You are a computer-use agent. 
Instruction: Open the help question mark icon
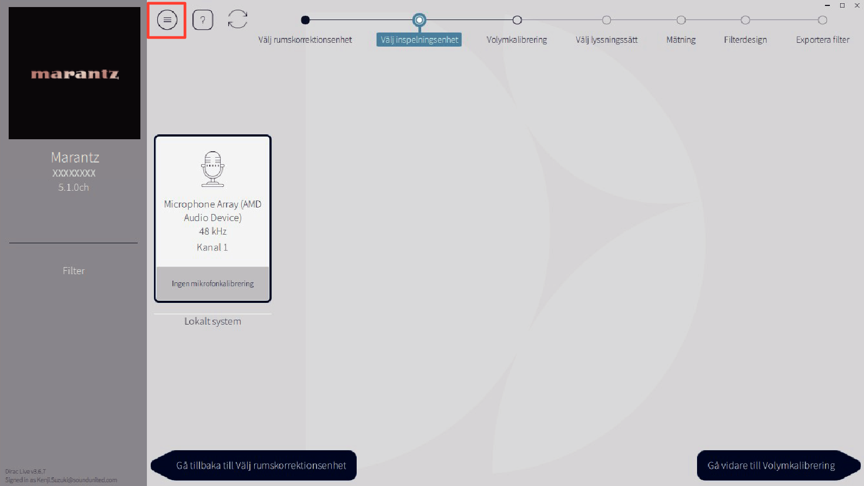(x=203, y=20)
